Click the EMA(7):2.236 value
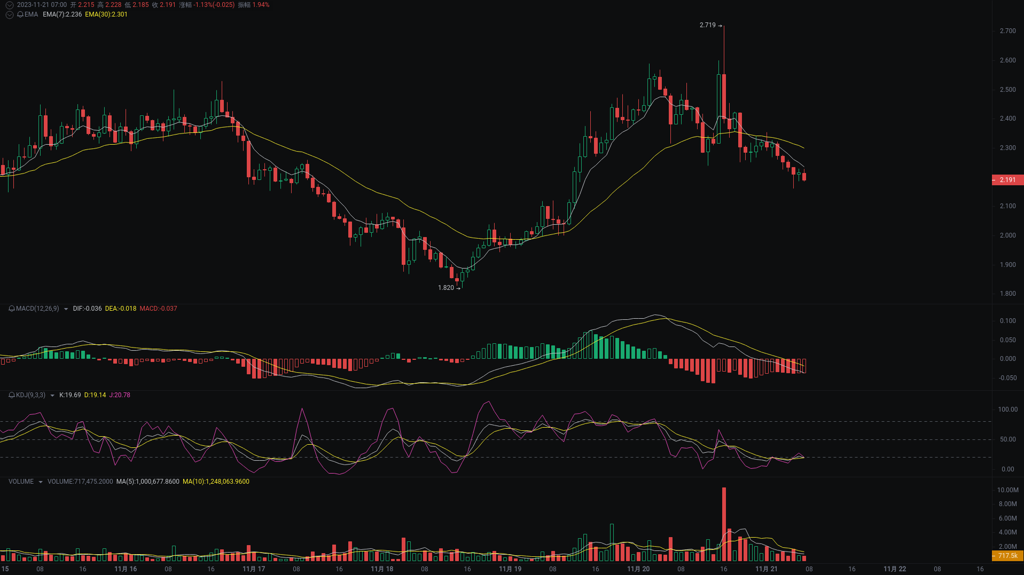Viewport: 1024px width, 575px height. [x=62, y=14]
